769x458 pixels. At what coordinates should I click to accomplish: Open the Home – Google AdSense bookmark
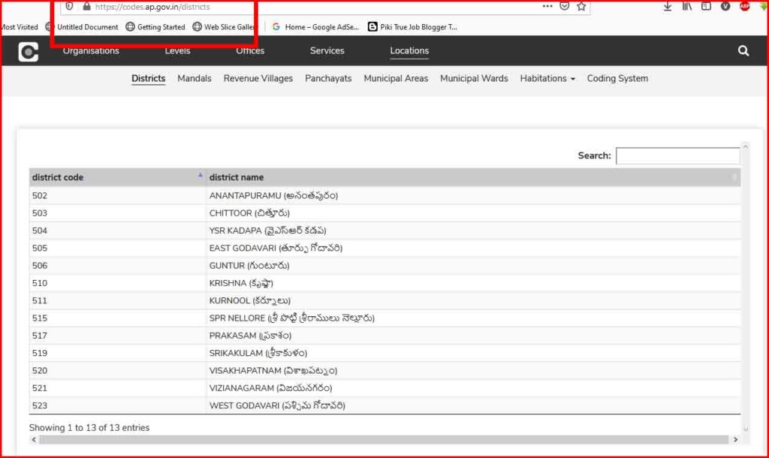(315, 27)
